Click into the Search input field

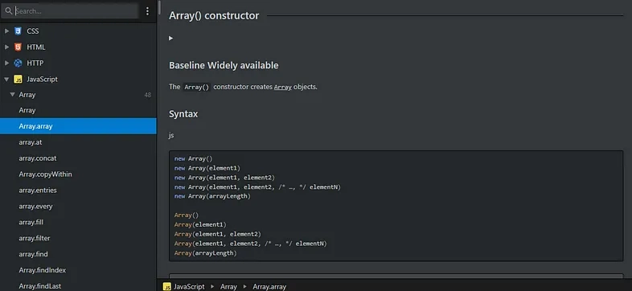pos(76,11)
